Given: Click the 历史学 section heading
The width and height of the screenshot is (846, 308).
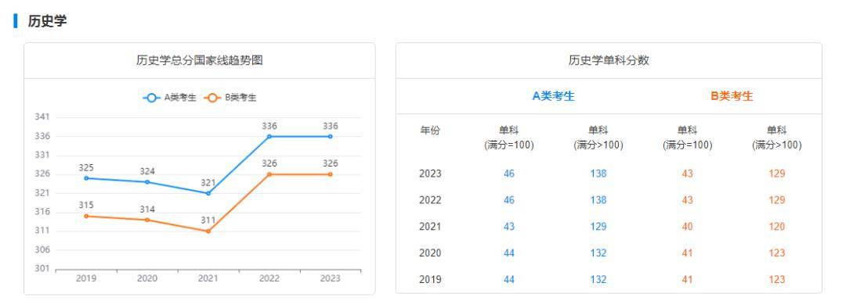Looking at the screenshot, I should click(x=48, y=21).
